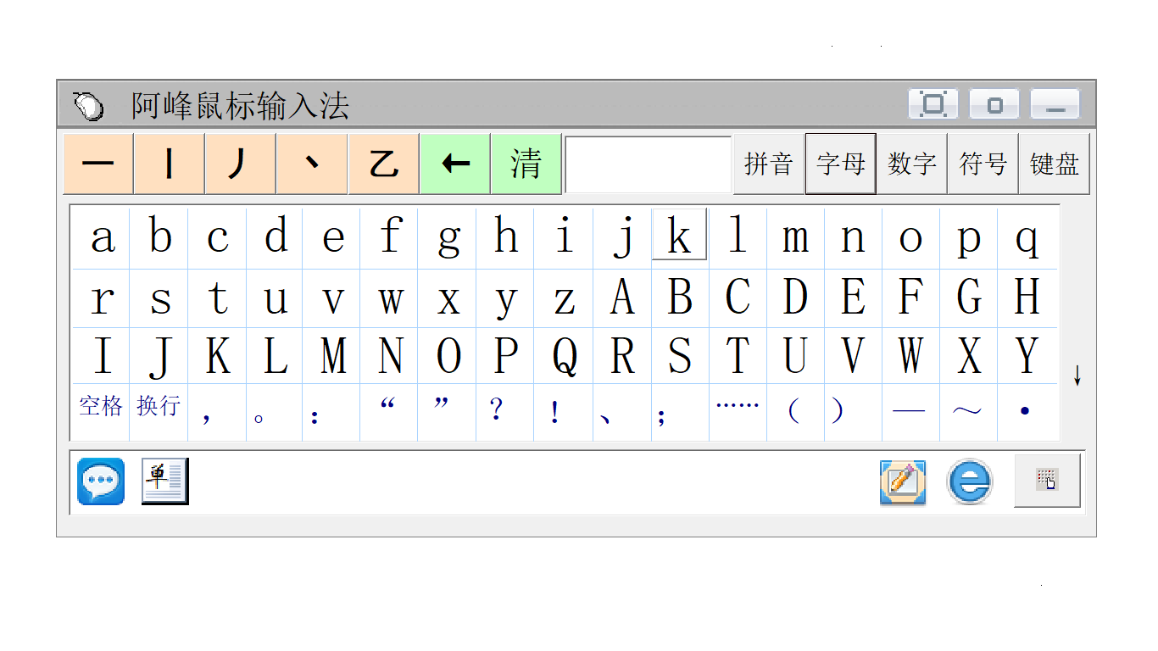Insert the long dash — symbol
1158x651 pixels.
[x=911, y=412]
